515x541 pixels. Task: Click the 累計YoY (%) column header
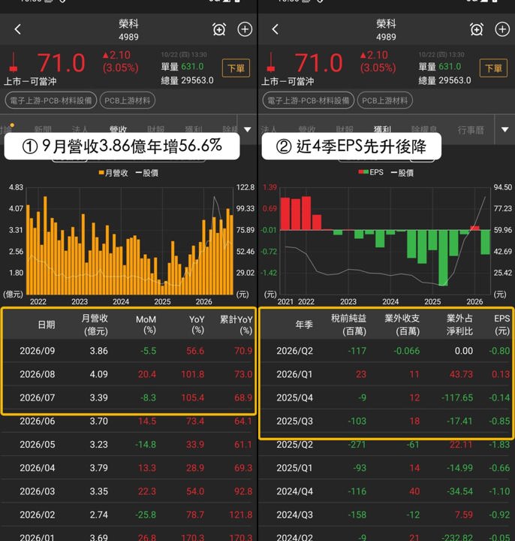[236, 325]
